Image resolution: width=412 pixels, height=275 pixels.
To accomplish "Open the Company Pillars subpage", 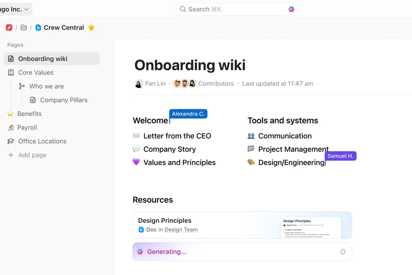I will (x=63, y=100).
